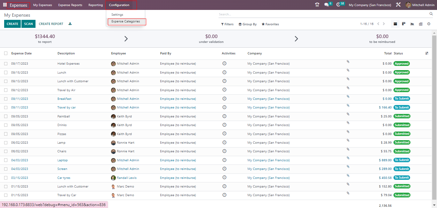This screenshot has width=437, height=208.
Task: Open the activities clock icon in navbar
Action: (x=338, y=5)
